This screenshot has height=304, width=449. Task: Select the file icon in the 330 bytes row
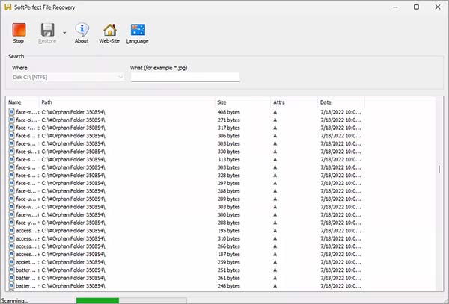pyautogui.click(x=12, y=152)
